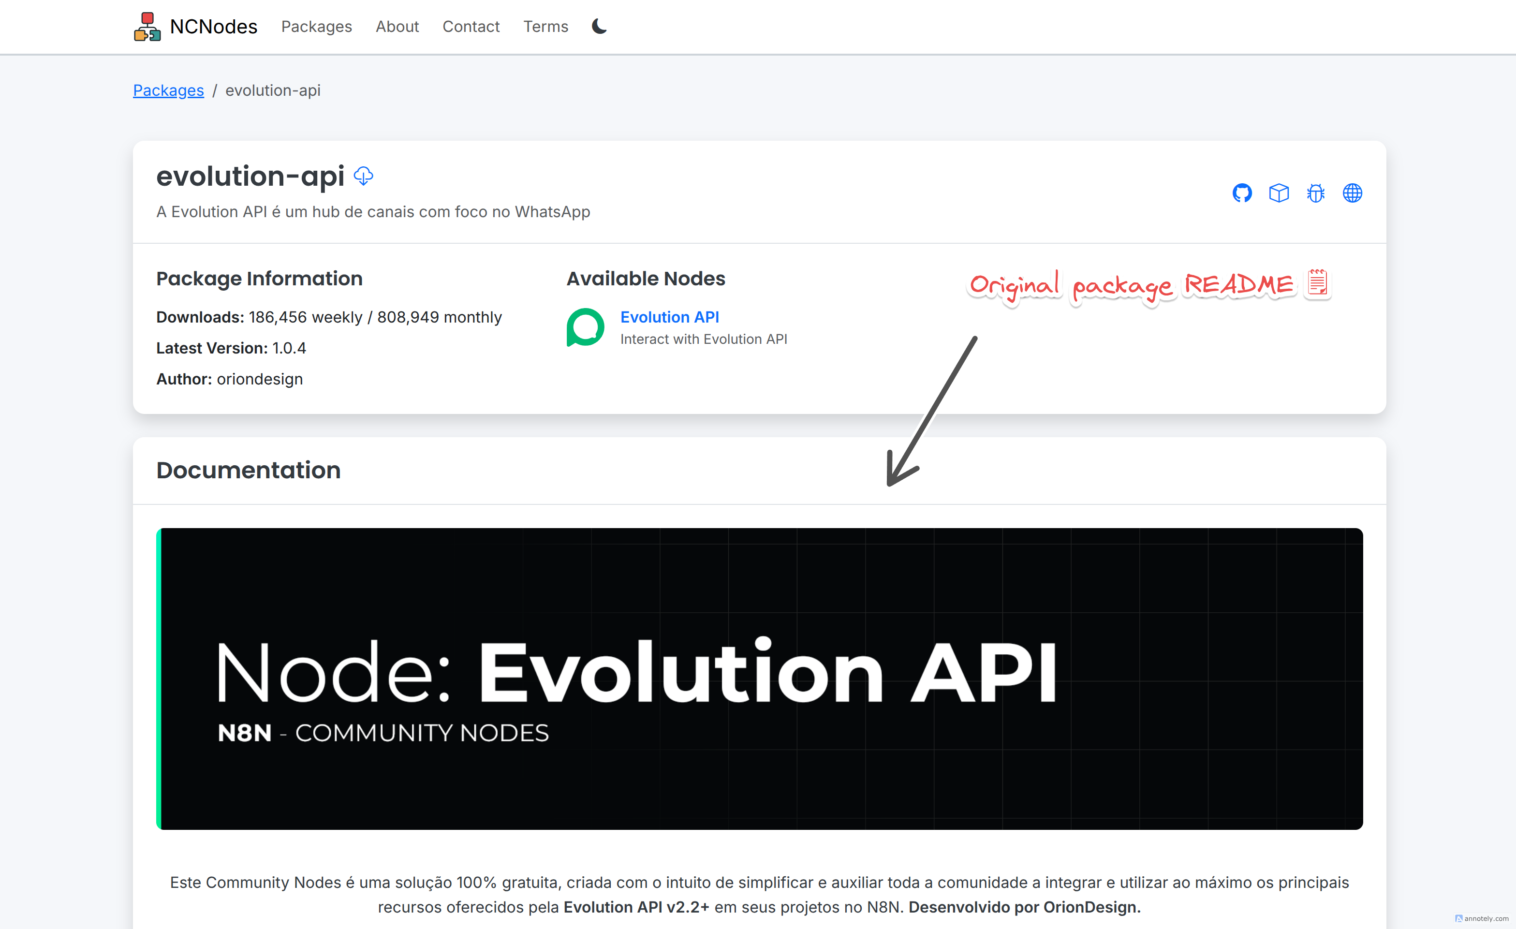Click the Packages breadcrumb link
This screenshot has width=1516, height=929.
point(168,90)
